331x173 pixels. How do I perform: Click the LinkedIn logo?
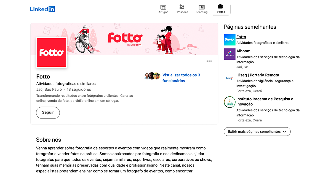coord(42,9)
